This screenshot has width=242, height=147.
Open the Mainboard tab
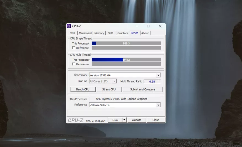pyautogui.click(x=85, y=33)
